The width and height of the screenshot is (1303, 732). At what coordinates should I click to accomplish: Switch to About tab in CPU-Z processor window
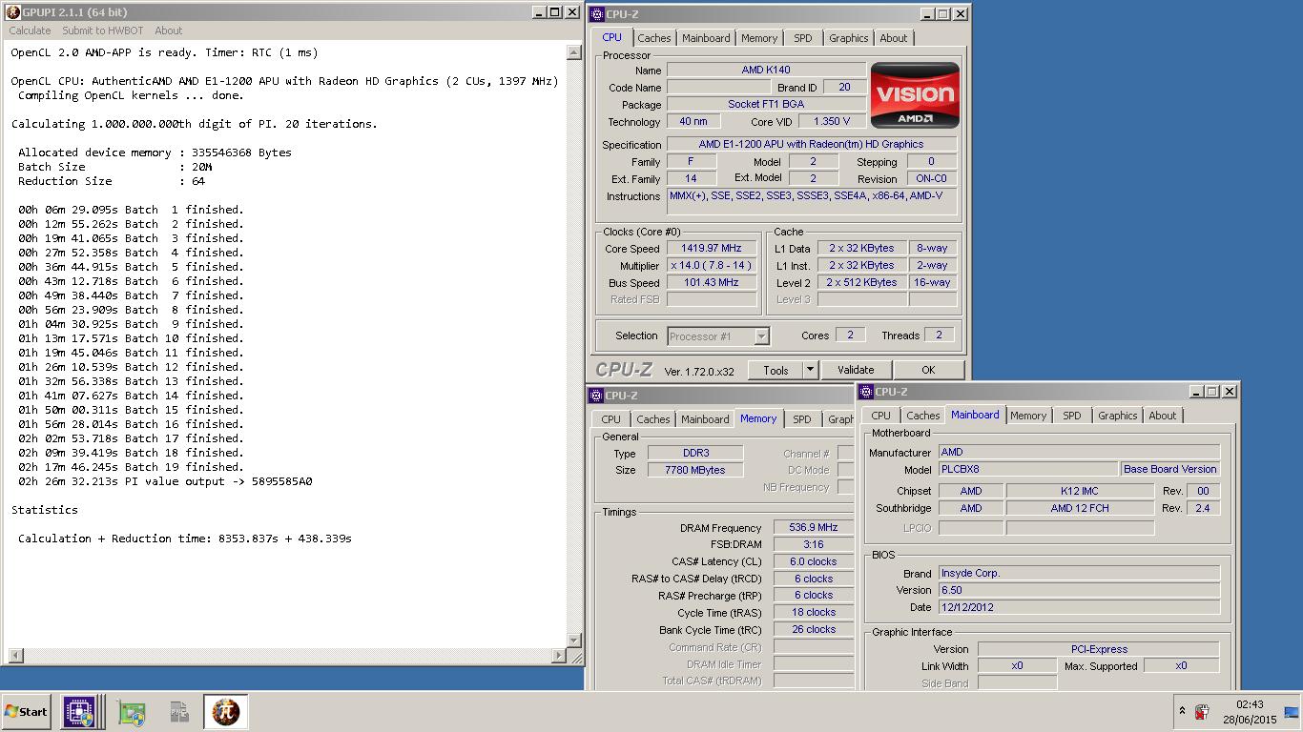click(x=894, y=38)
